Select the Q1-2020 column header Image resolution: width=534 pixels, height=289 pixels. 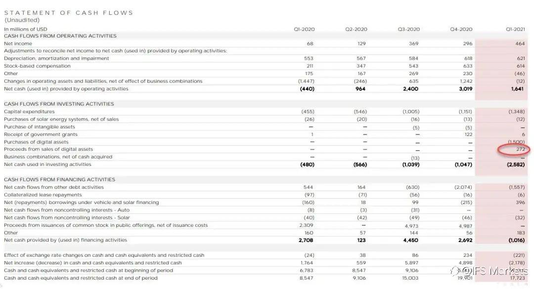(x=304, y=29)
